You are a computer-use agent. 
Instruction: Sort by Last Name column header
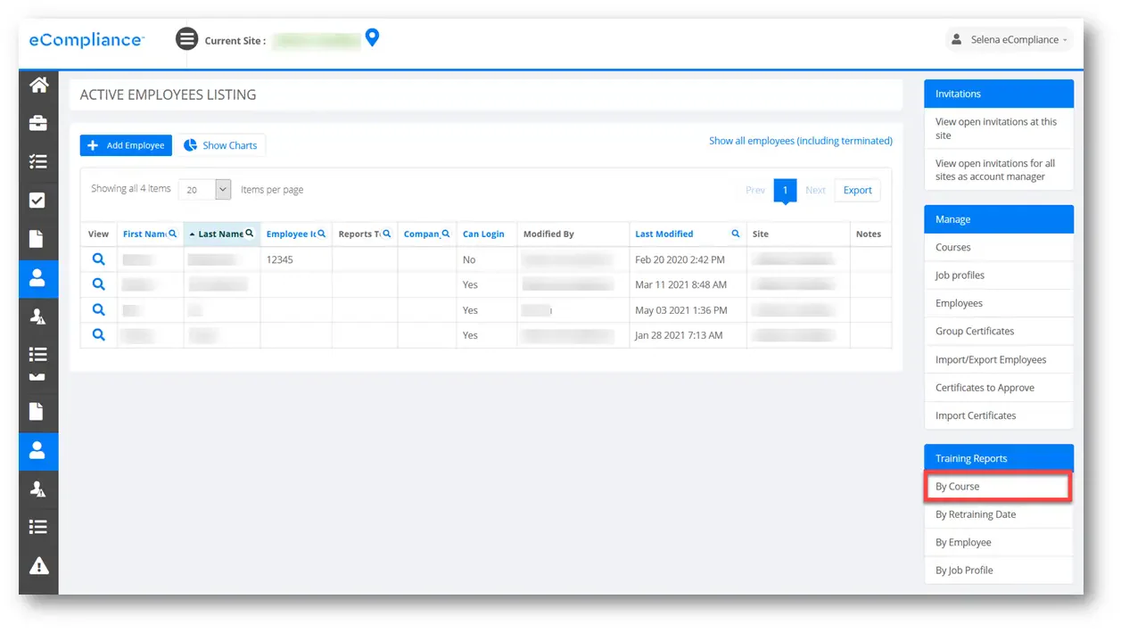pyautogui.click(x=220, y=234)
